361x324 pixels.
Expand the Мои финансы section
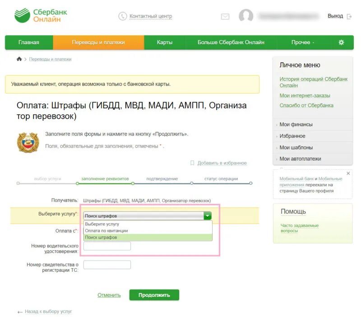[313, 125]
